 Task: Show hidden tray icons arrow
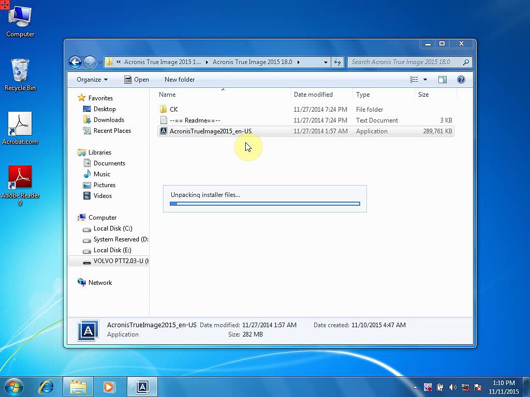[x=415, y=387]
